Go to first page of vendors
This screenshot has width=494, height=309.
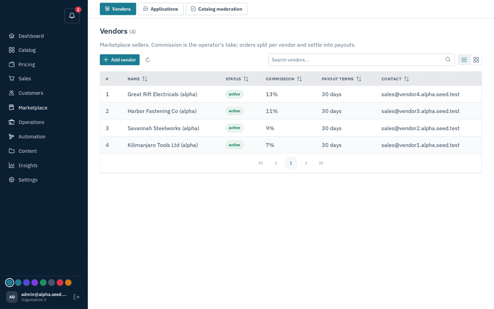[x=261, y=163]
